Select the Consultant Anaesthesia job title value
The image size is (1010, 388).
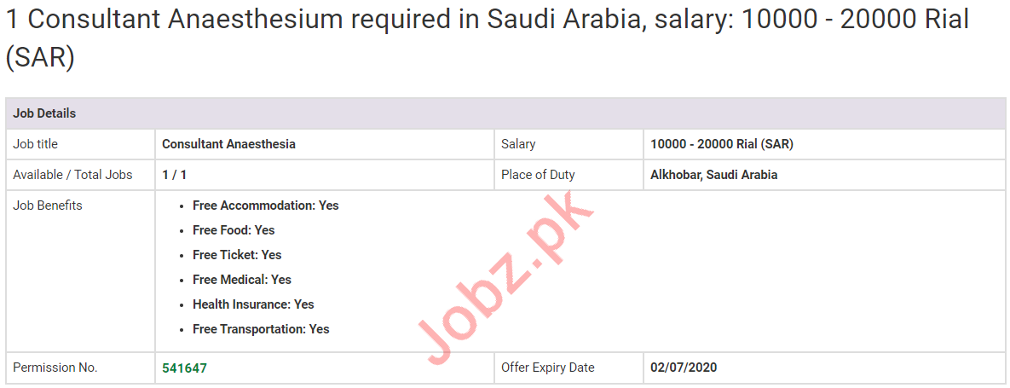point(228,144)
